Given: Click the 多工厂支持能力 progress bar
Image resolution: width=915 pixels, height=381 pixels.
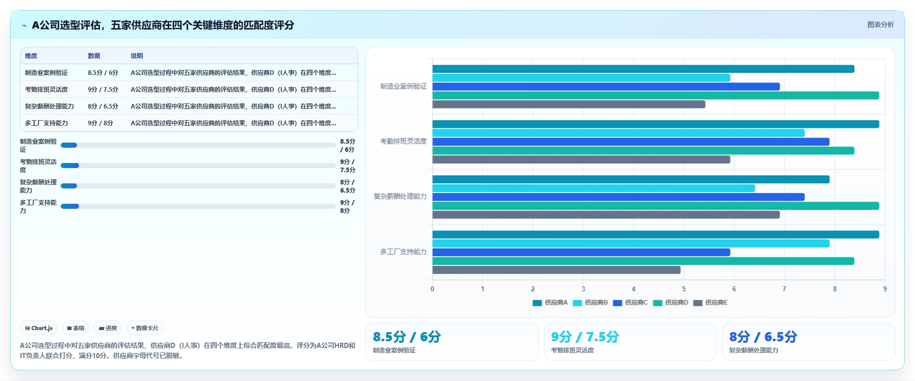Looking at the screenshot, I should tap(198, 206).
